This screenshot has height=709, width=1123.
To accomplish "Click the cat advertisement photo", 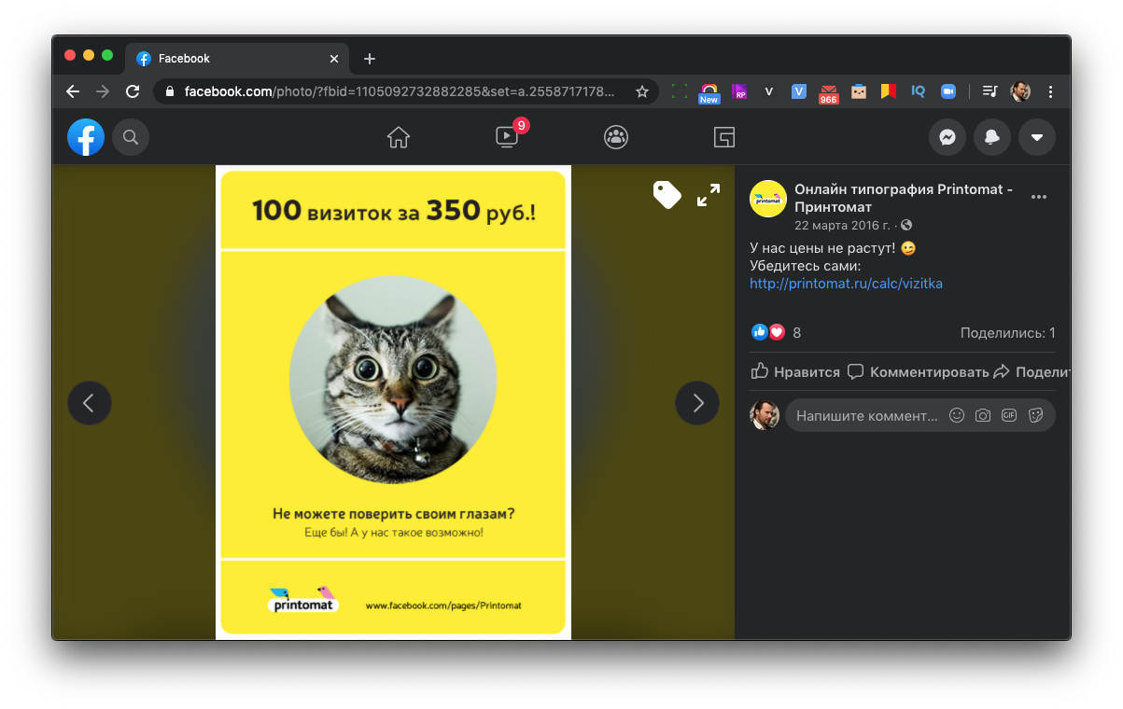I will (393, 402).
